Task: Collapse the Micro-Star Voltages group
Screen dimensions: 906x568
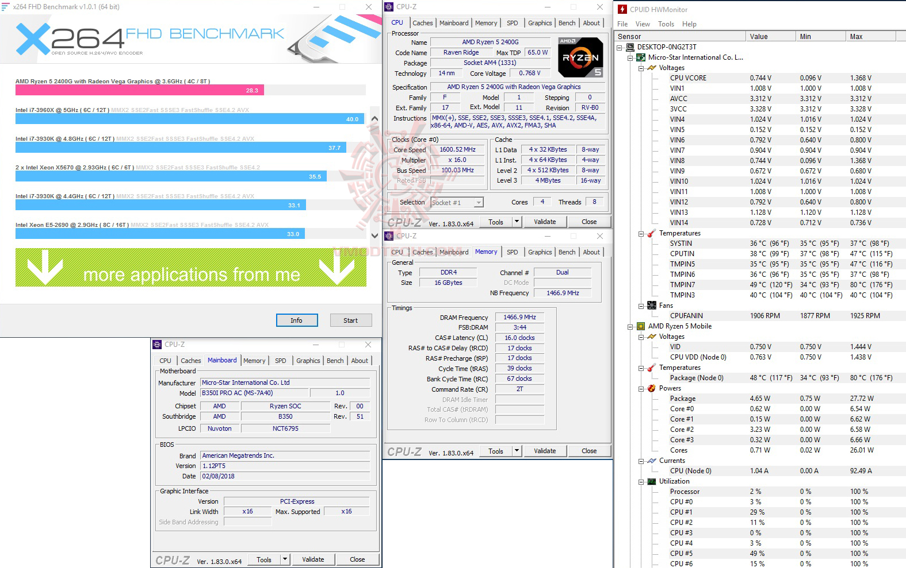Action: coord(641,68)
